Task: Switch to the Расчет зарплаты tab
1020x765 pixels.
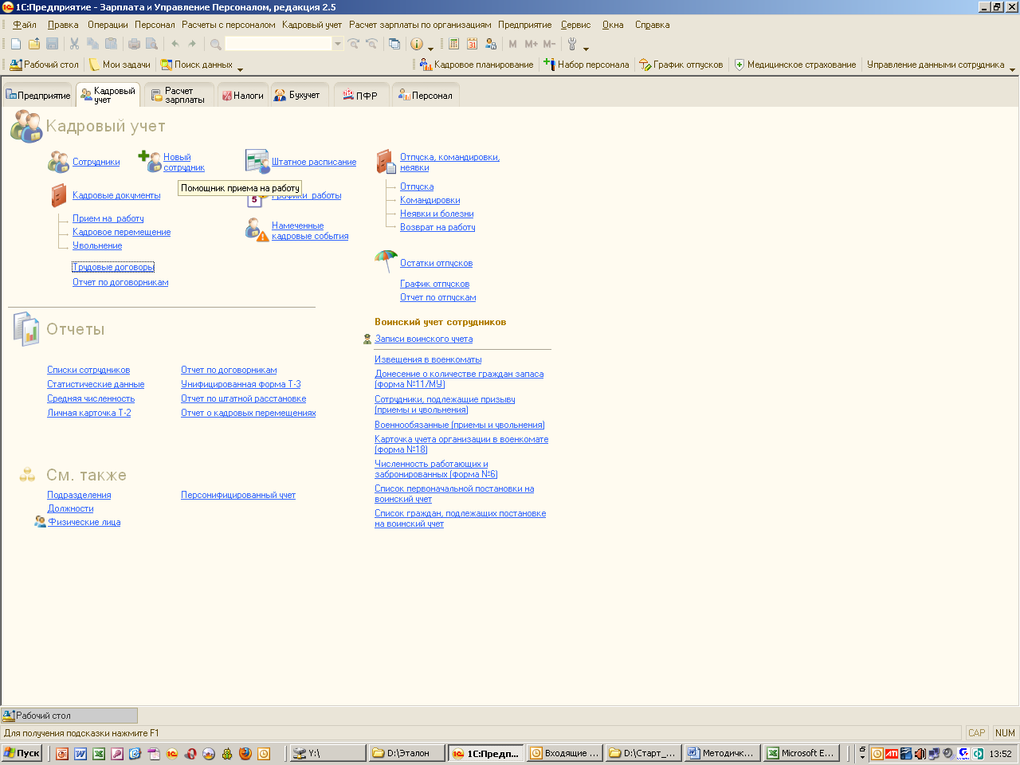Action: [178, 95]
